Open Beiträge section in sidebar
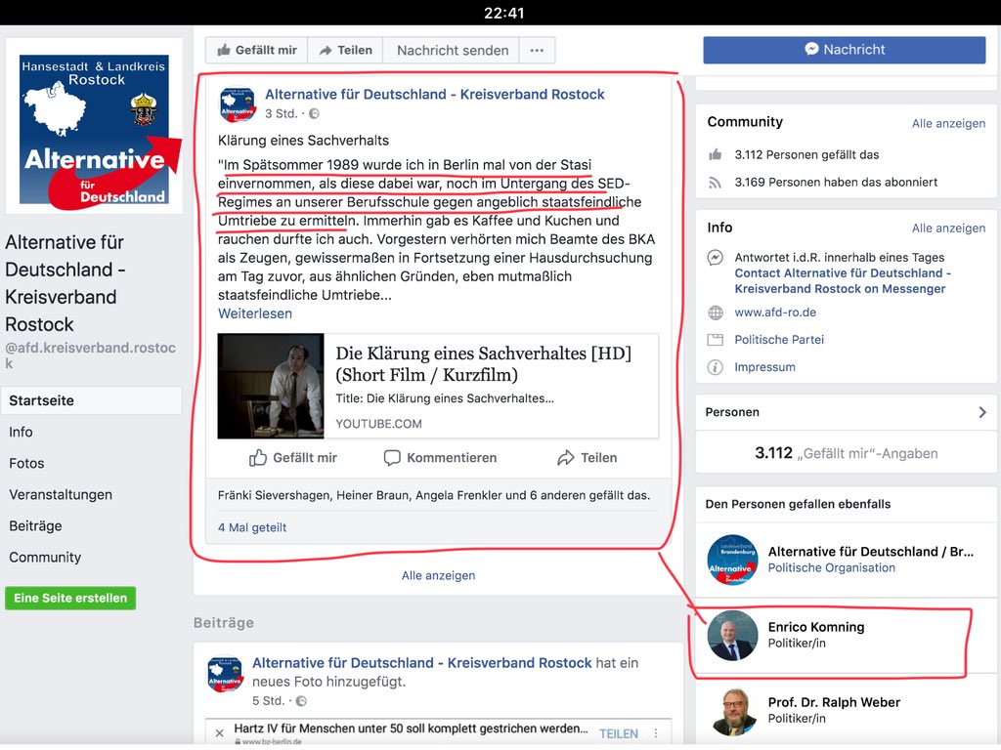1001x750 pixels. tap(35, 525)
